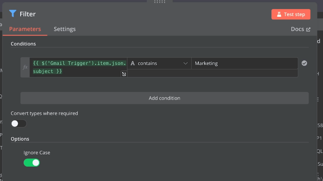Open the 'contains' operator dropdown
The image size is (323, 181).
click(x=159, y=63)
